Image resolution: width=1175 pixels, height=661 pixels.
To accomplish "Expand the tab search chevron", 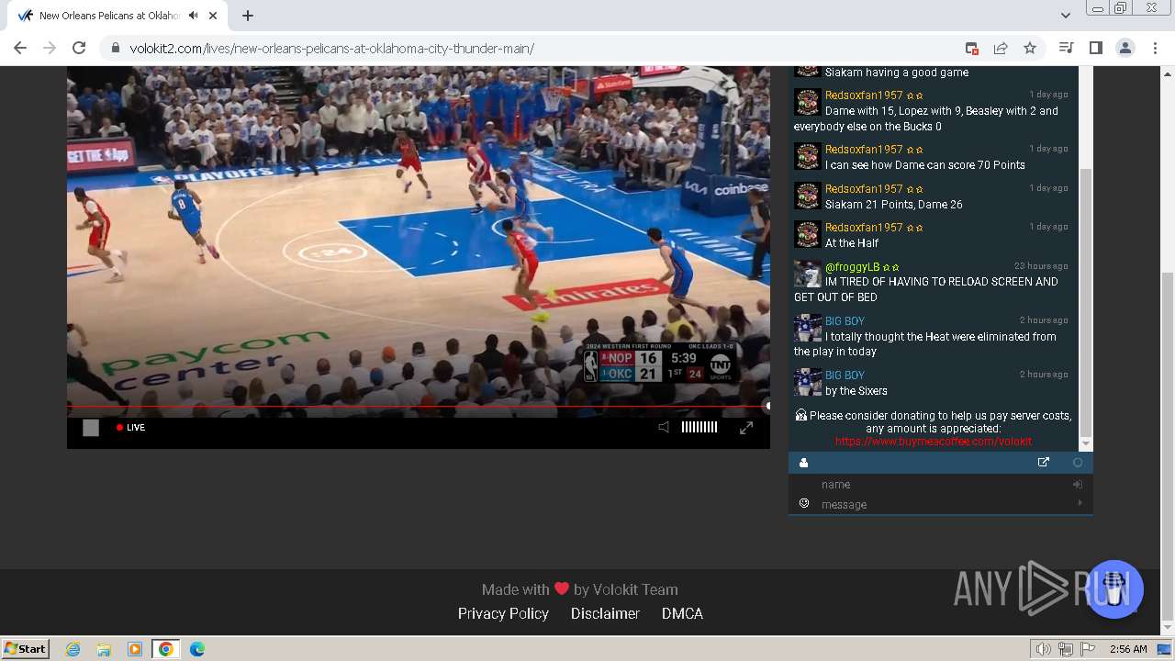I will (1066, 16).
